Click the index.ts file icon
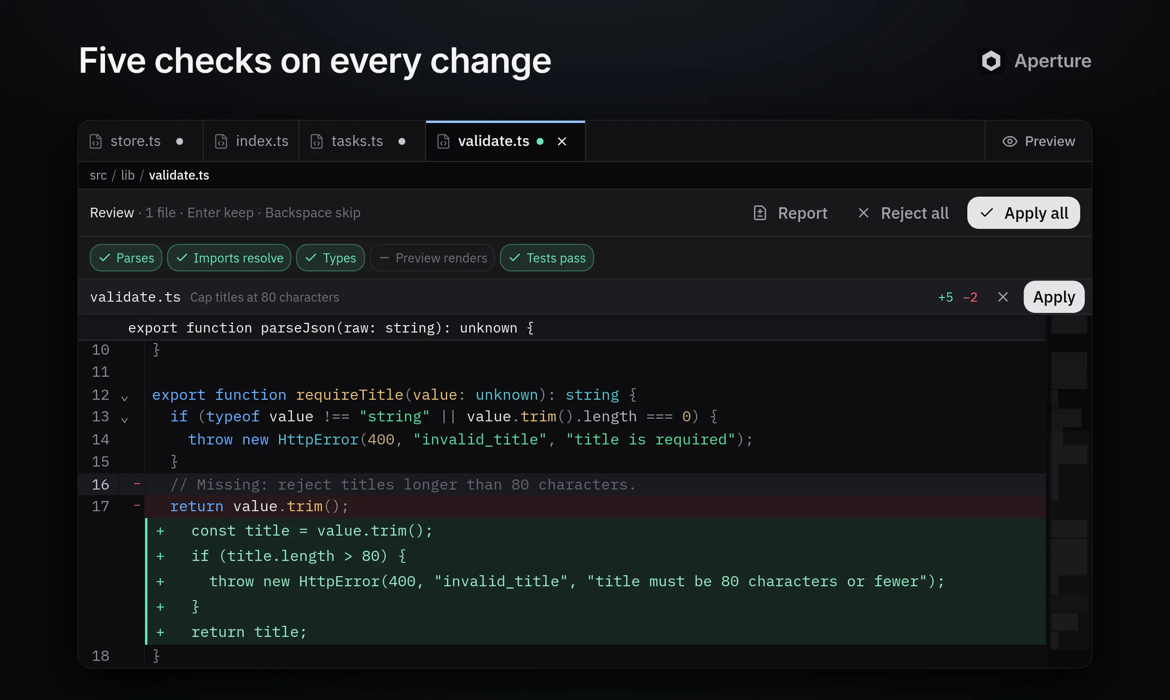 221,141
